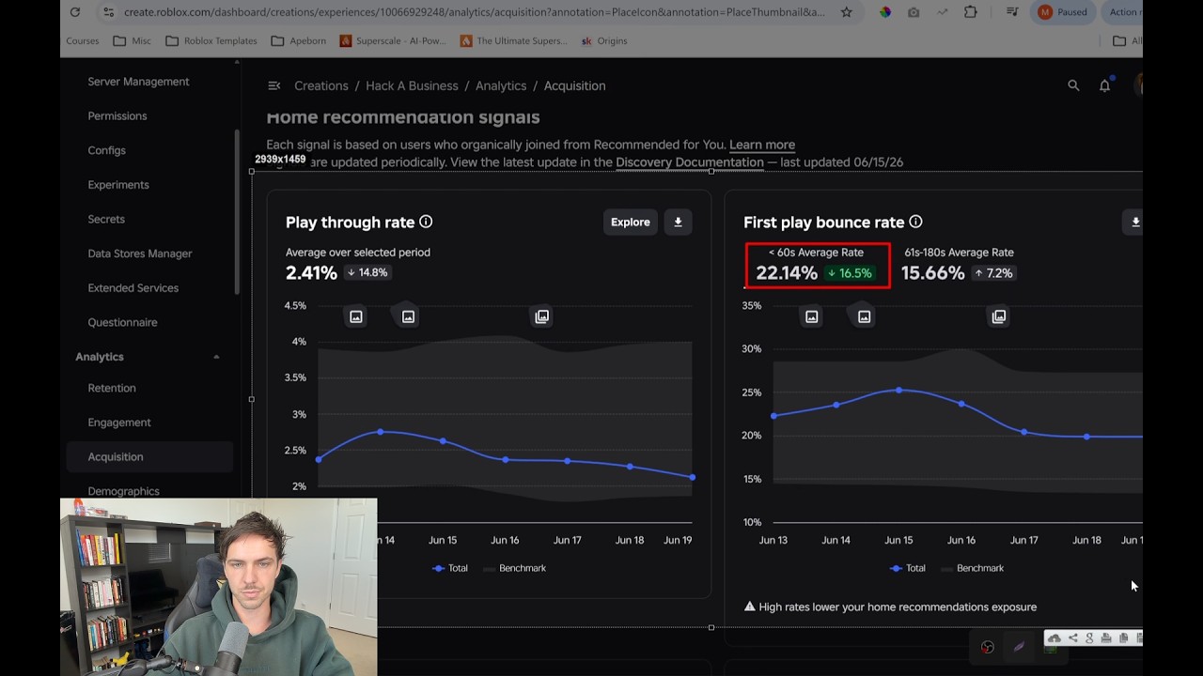
Task: Open the media control playlist icon
Action: pos(1012,12)
